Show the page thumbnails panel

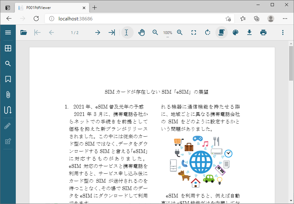click(x=8, y=48)
